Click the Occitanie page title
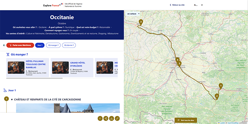The height and width of the screenshot is (124, 248). pyautogui.click(x=62, y=17)
